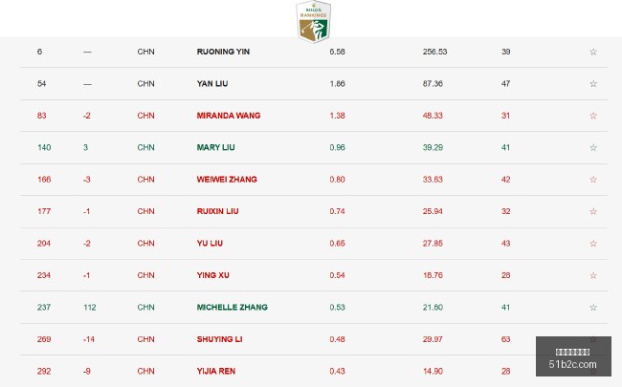The width and height of the screenshot is (622, 387).
Task: Star the Miranda Wang row
Action: tap(593, 116)
